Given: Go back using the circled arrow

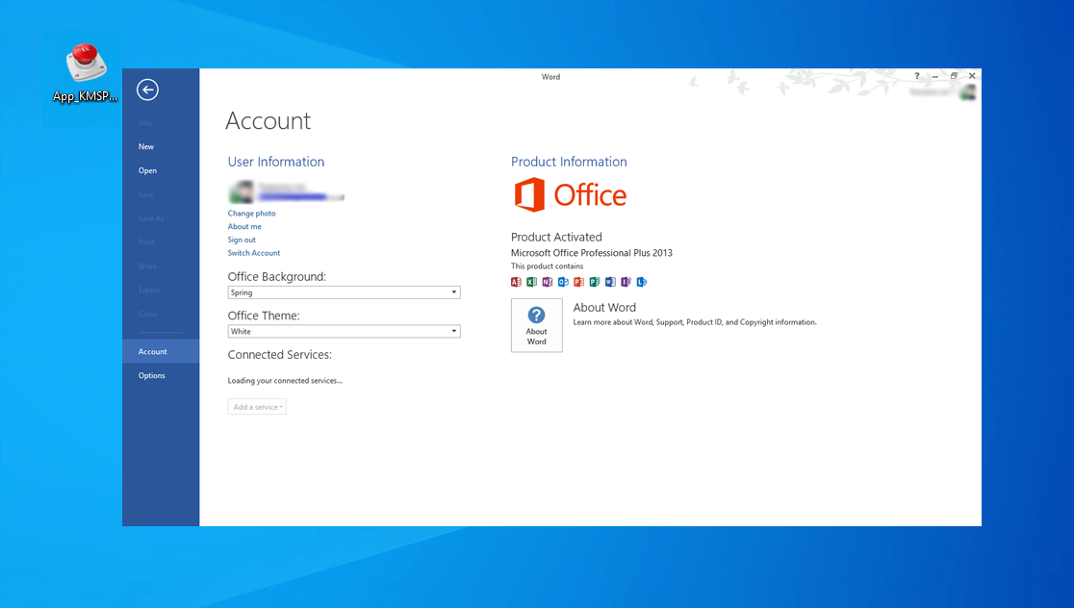Looking at the screenshot, I should click(x=147, y=89).
